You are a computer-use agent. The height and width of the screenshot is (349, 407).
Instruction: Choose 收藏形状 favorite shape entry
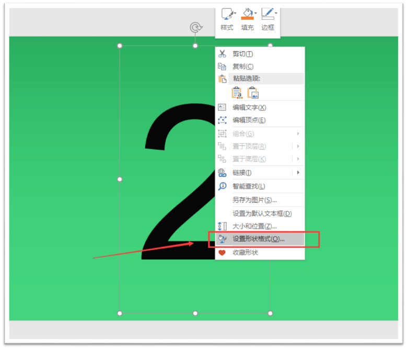tap(260, 253)
